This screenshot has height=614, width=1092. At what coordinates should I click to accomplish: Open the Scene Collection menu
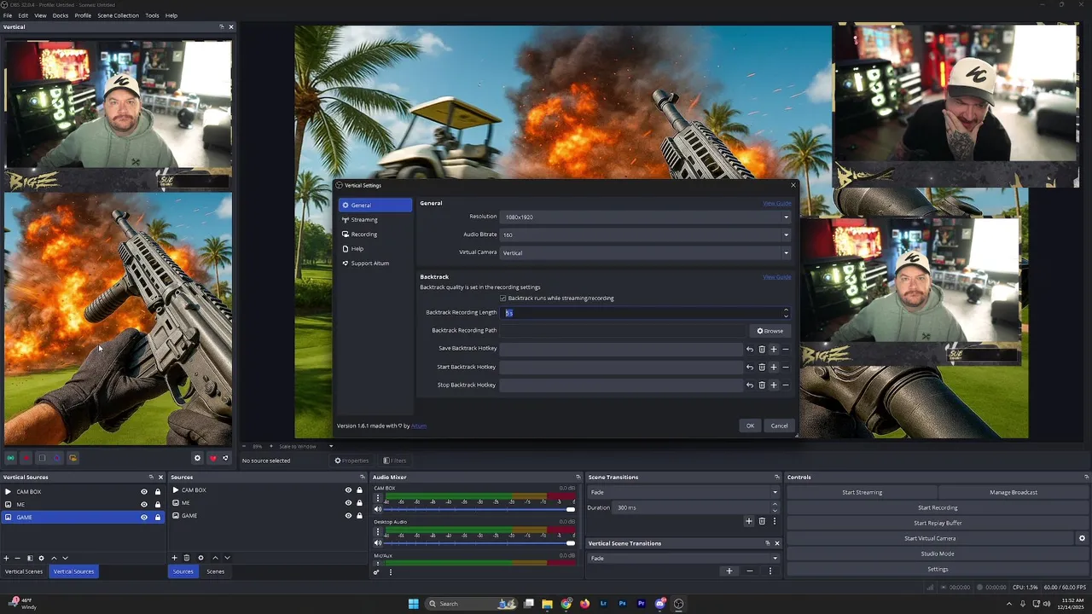click(118, 15)
